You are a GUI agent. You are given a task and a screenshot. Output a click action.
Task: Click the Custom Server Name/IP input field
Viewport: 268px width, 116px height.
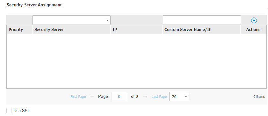pos(202,20)
